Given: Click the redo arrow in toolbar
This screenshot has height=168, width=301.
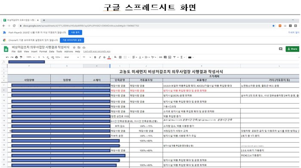Looking at the screenshot, I should 12,57.
